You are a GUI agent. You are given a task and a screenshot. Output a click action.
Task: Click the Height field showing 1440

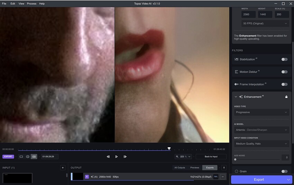265,15
